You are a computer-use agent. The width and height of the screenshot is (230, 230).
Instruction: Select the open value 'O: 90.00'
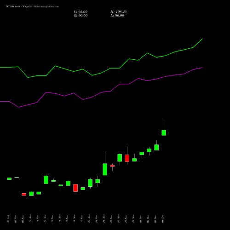[x=80, y=16]
